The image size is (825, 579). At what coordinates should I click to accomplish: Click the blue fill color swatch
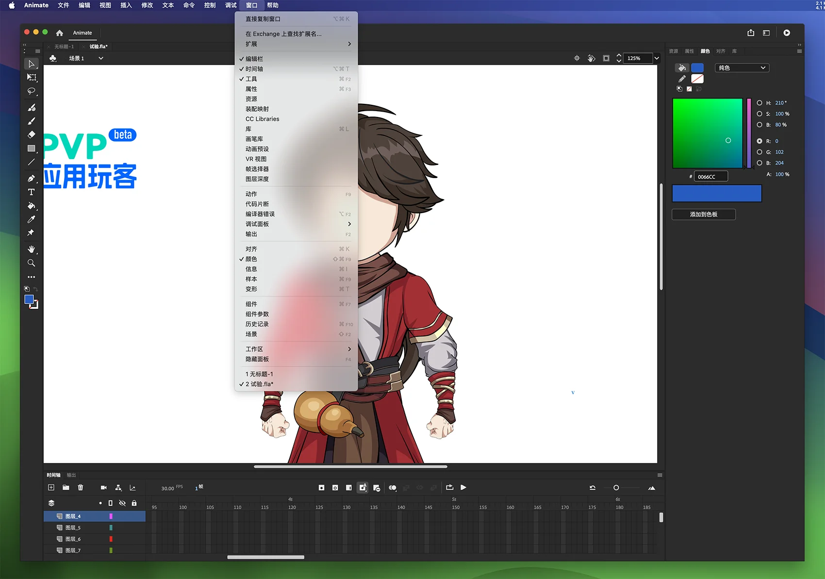(697, 68)
